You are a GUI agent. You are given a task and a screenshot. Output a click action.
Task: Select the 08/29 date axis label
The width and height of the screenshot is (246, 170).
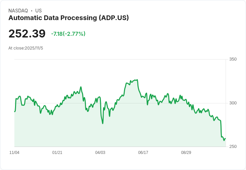186,153
